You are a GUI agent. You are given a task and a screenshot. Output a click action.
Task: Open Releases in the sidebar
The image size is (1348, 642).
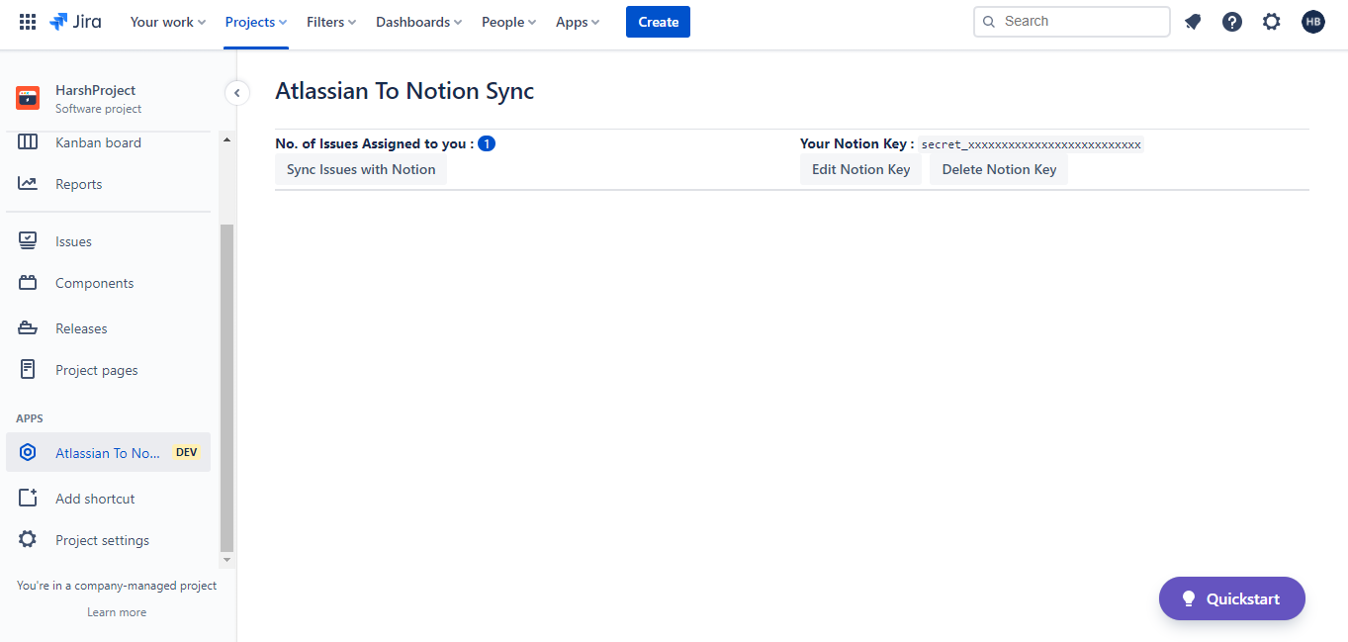pyautogui.click(x=109, y=328)
